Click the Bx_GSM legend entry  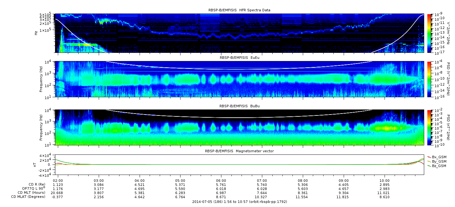click(439, 157)
